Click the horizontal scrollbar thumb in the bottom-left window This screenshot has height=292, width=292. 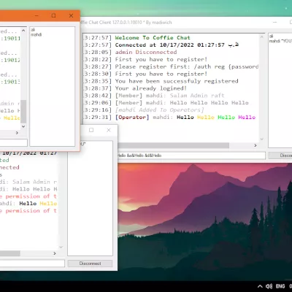point(10,253)
